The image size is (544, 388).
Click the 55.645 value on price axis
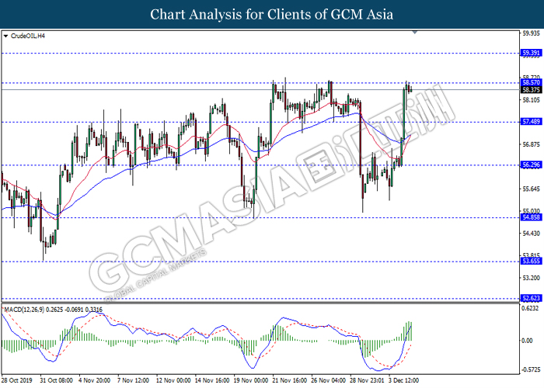tap(531, 189)
